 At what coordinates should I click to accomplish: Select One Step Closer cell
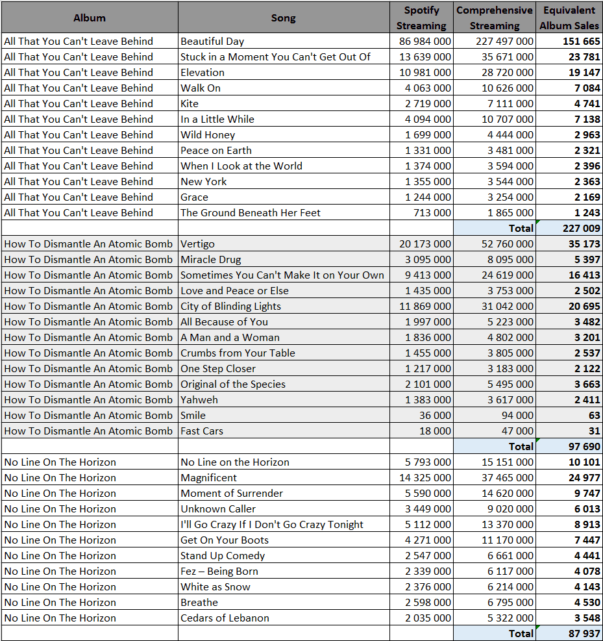coord(284,368)
